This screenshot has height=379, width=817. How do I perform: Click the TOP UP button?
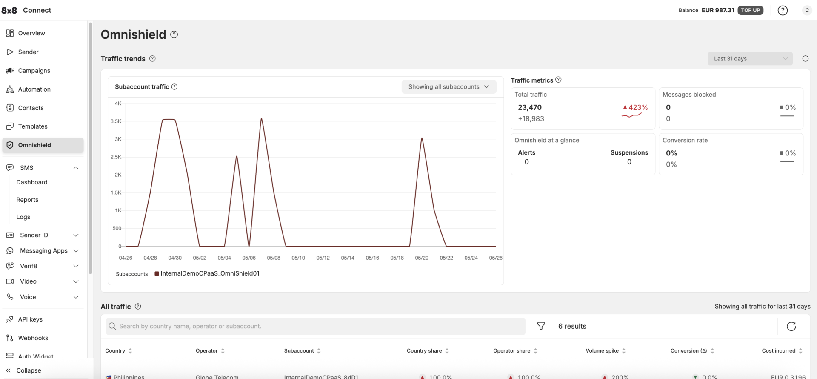click(x=750, y=10)
